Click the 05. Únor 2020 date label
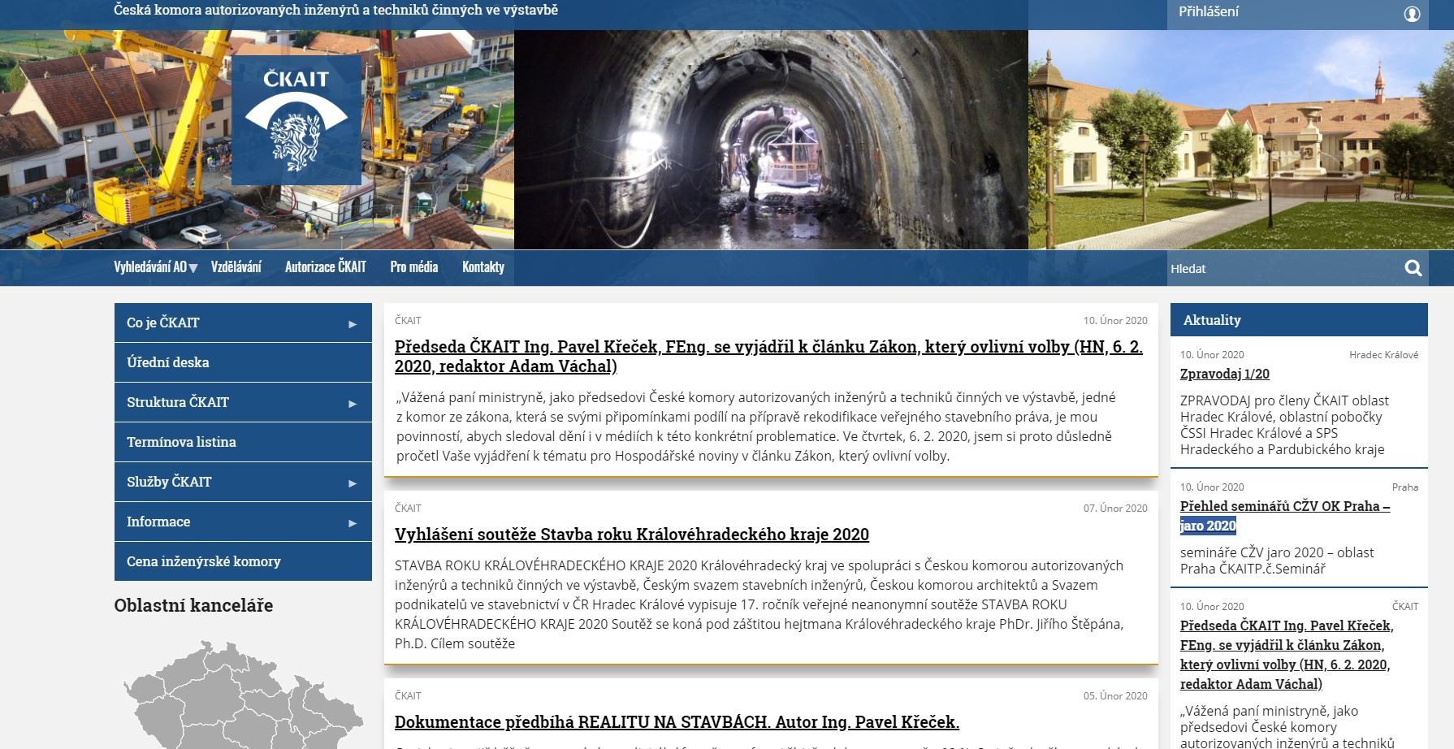1454x749 pixels. click(x=1115, y=696)
